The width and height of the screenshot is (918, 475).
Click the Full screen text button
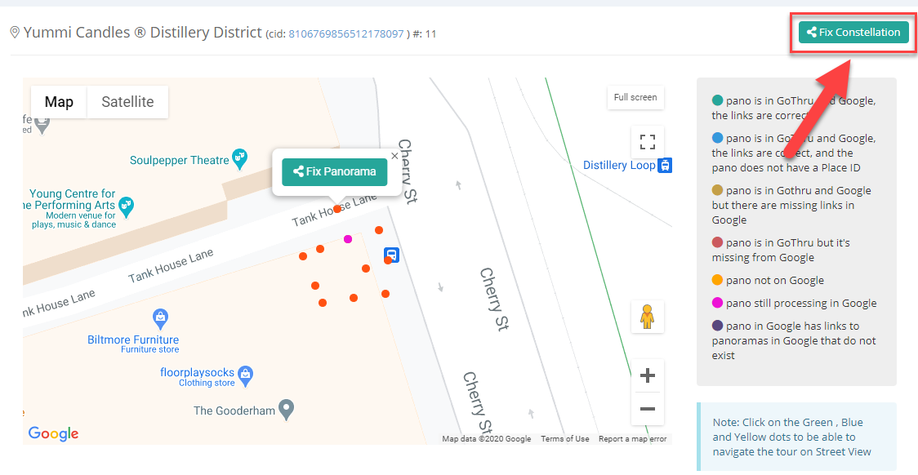click(x=635, y=98)
